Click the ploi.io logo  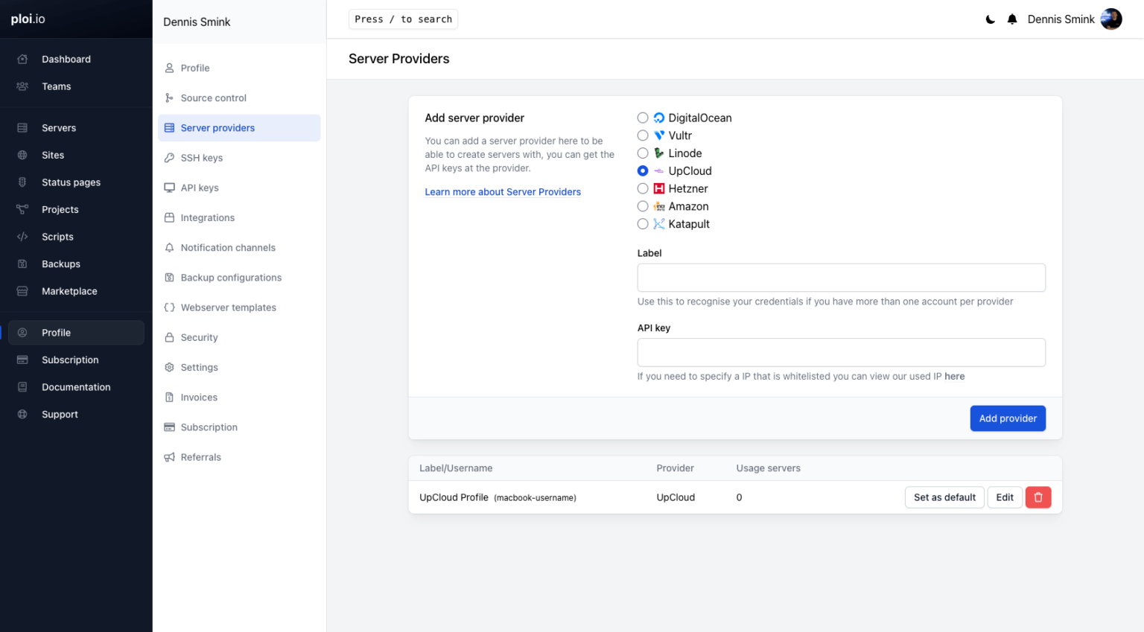pos(28,19)
